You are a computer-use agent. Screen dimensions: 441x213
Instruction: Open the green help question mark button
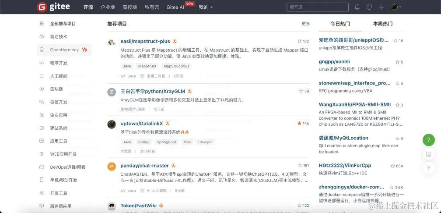tap(429, 140)
